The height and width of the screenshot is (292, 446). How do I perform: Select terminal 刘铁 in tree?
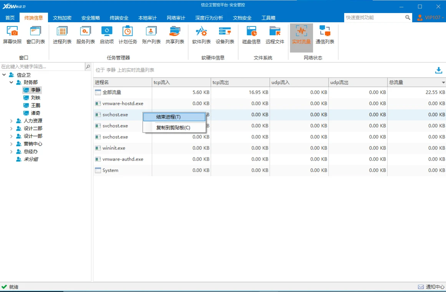point(32,98)
